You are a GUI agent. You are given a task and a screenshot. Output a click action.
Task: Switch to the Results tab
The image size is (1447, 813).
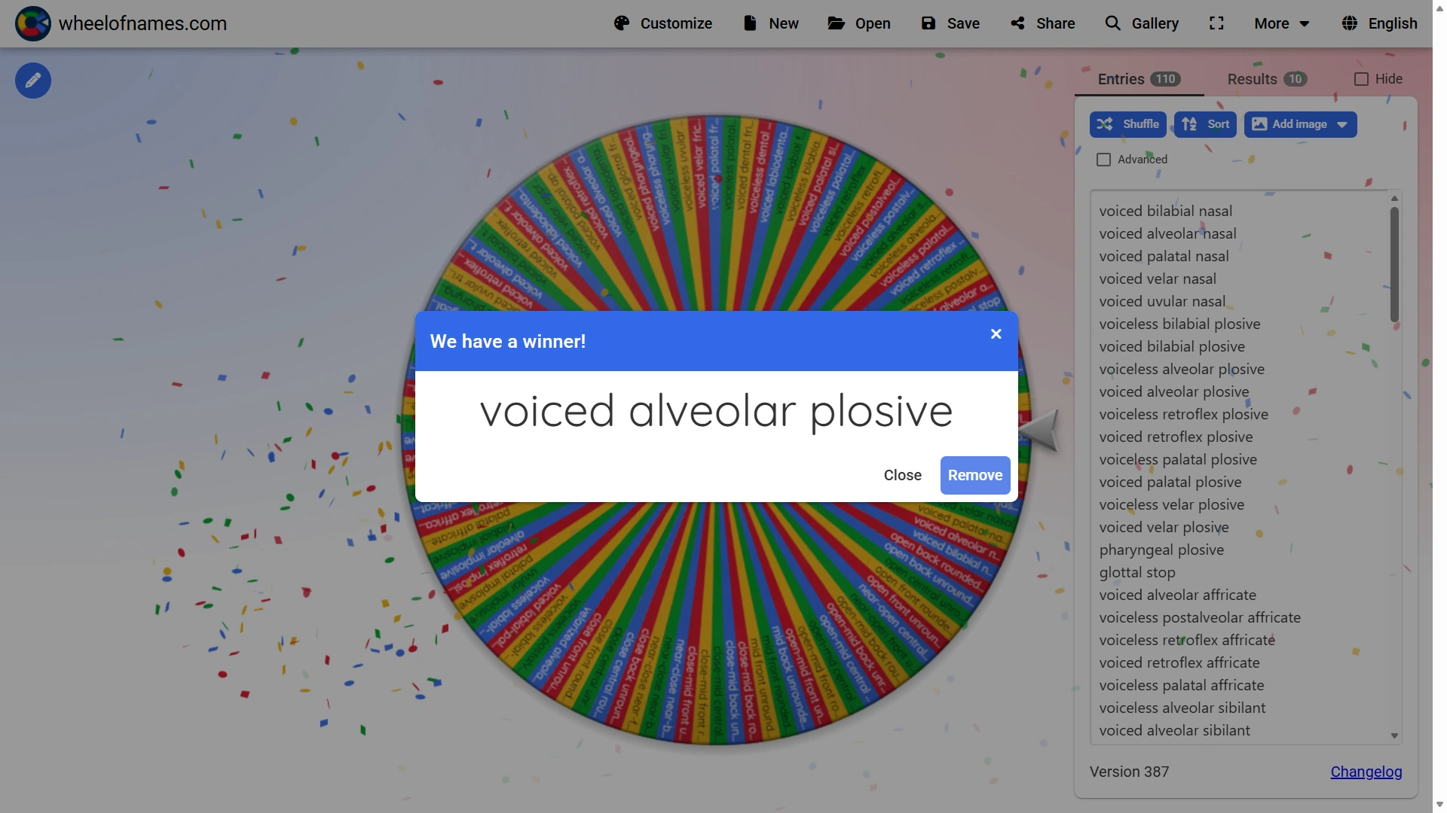tap(1266, 79)
